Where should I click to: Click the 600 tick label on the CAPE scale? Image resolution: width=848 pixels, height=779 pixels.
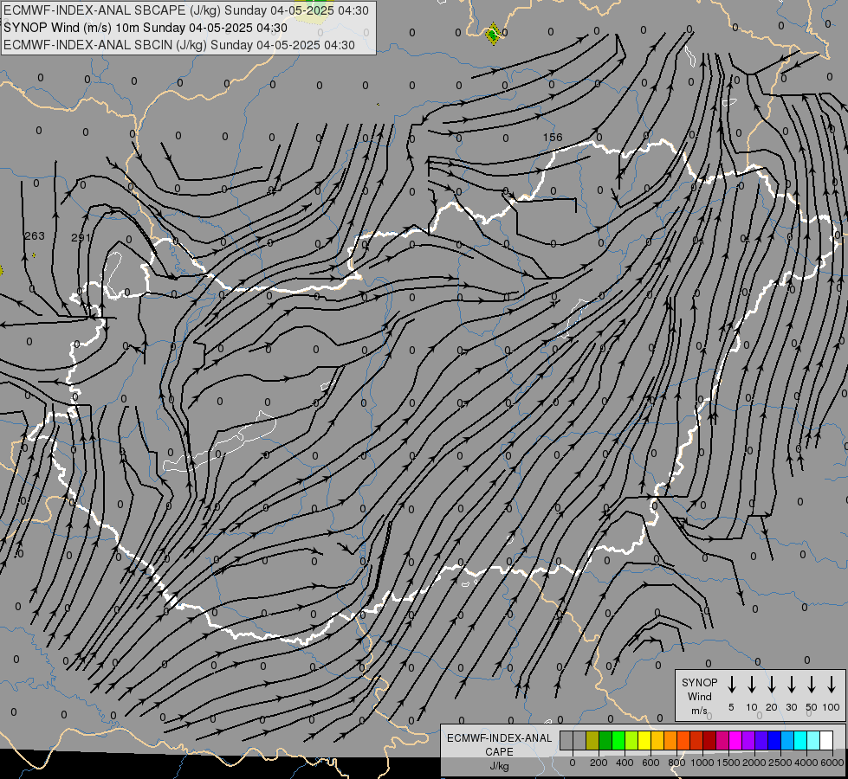[x=651, y=763]
